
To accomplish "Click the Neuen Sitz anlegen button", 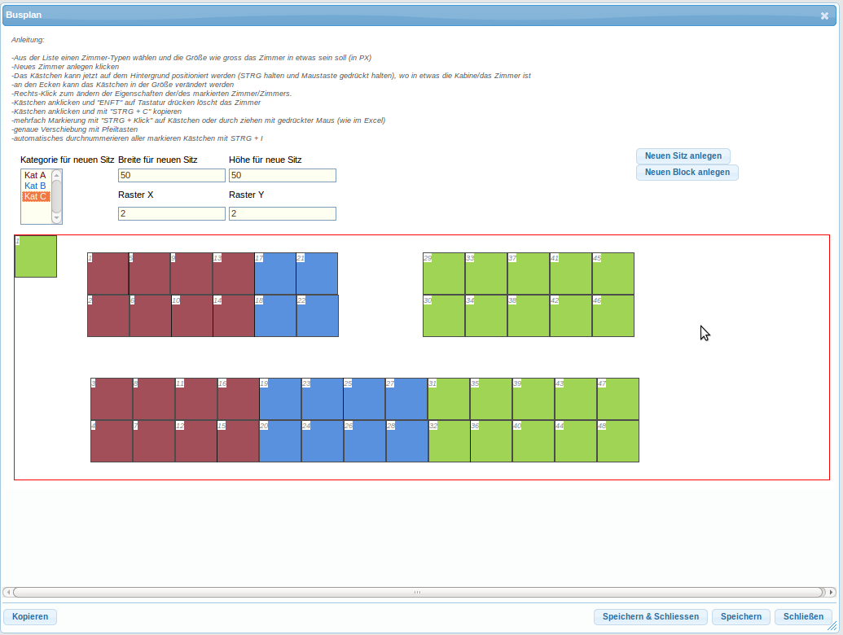I will click(683, 155).
